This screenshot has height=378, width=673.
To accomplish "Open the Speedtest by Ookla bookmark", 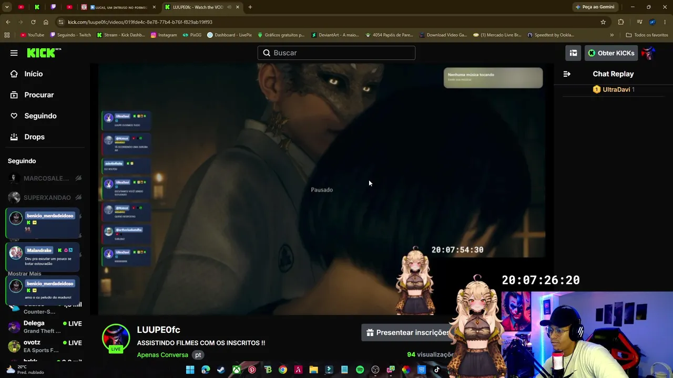I will [x=550, y=35].
